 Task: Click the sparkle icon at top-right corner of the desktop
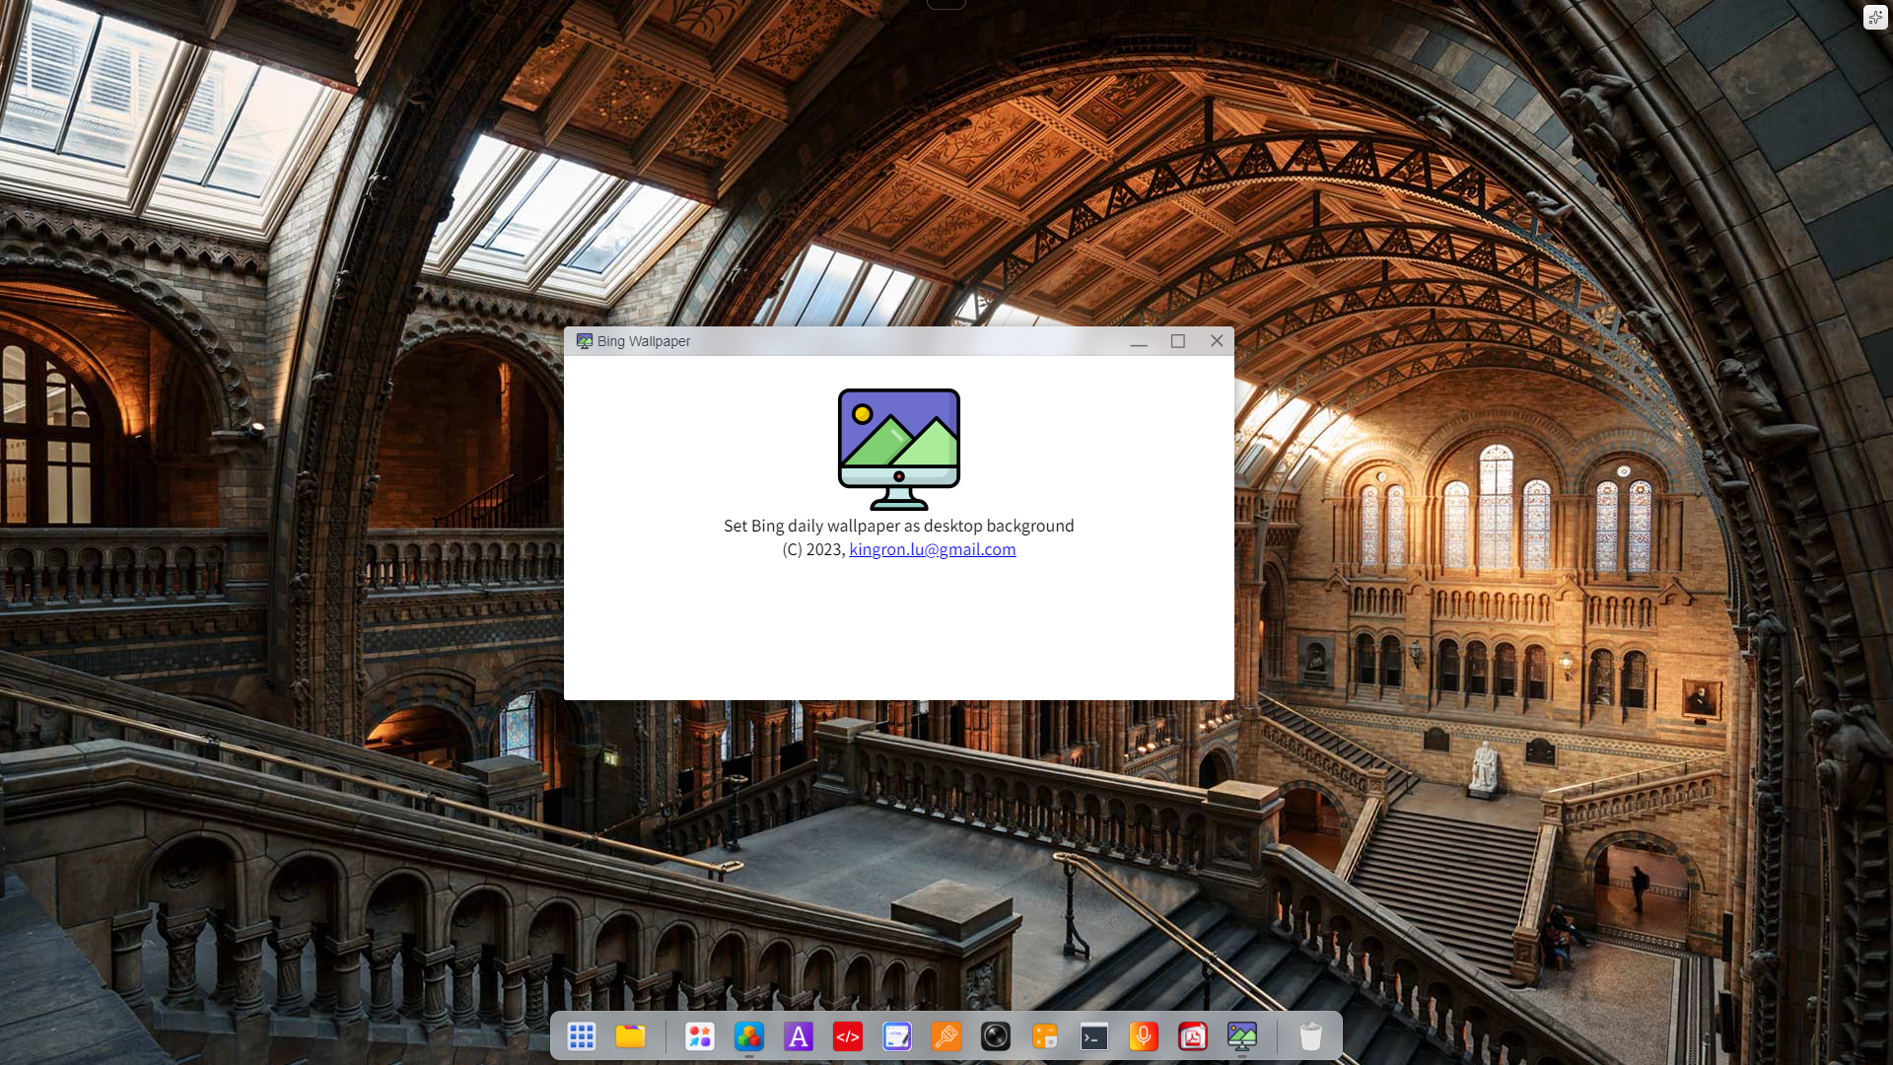coord(1874,18)
